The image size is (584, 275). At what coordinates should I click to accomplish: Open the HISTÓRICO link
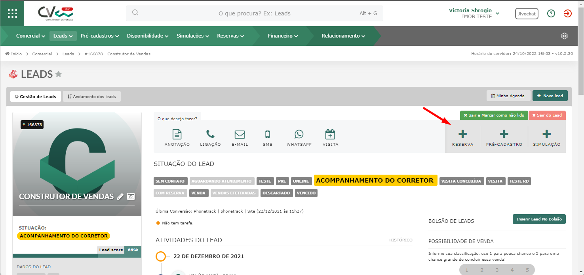click(x=401, y=240)
